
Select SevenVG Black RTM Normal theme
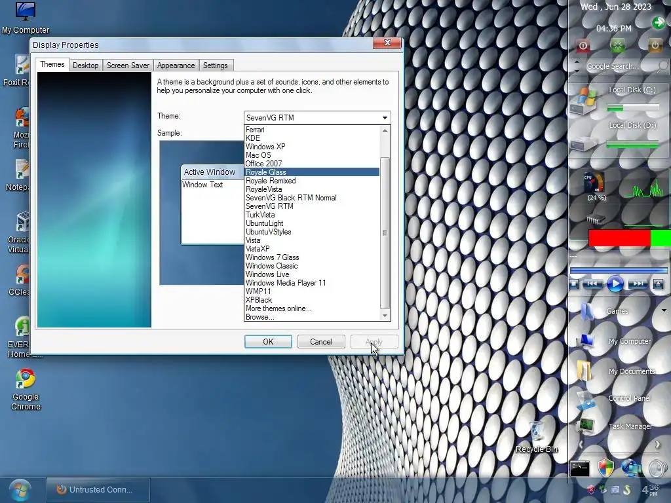click(312, 198)
